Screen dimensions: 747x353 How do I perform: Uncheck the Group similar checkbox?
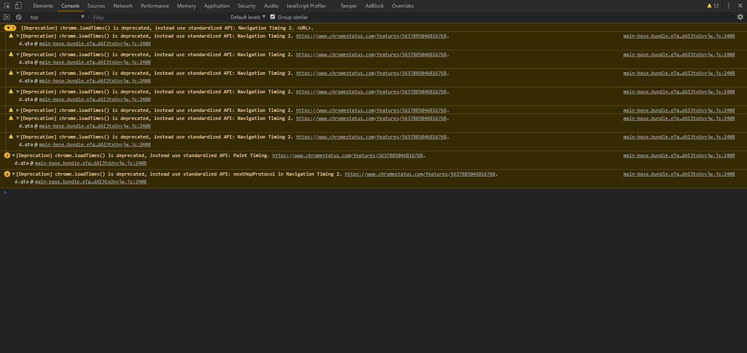[272, 17]
